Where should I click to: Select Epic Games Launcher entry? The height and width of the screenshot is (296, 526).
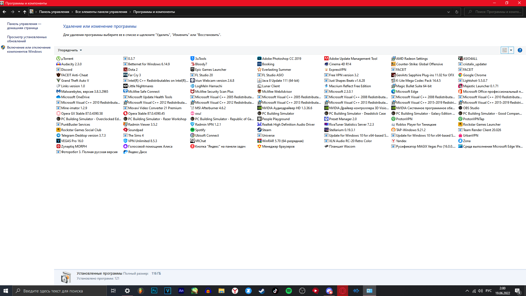pyautogui.click(x=208, y=69)
